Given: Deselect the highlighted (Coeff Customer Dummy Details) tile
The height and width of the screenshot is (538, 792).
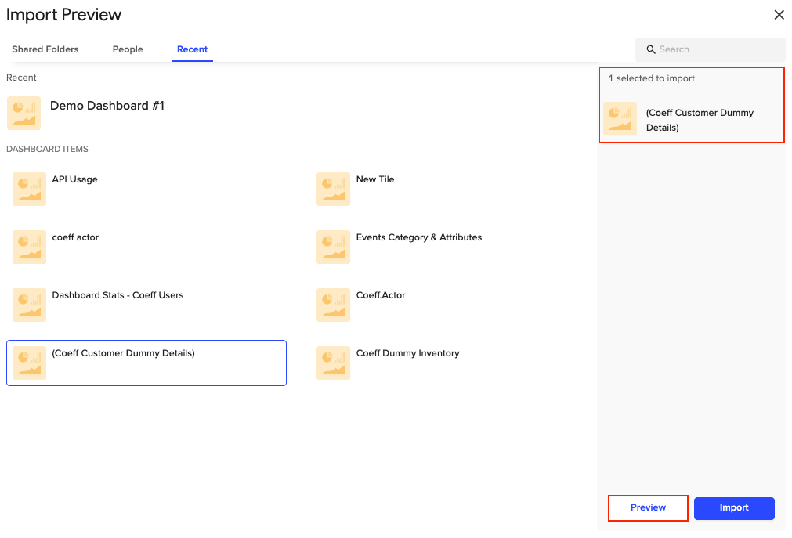Looking at the screenshot, I should pos(146,363).
